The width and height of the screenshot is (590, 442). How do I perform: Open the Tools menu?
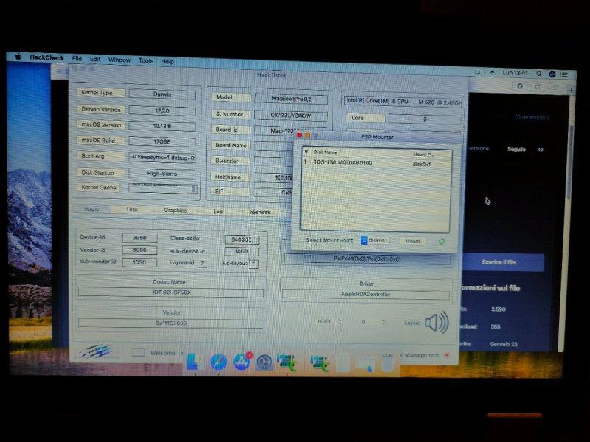click(x=145, y=60)
